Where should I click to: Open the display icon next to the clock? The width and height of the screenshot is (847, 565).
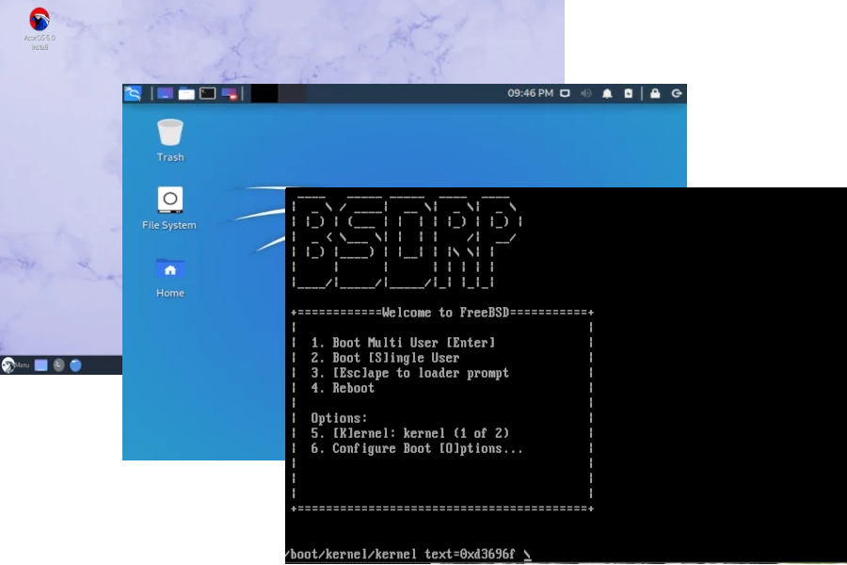tap(565, 93)
